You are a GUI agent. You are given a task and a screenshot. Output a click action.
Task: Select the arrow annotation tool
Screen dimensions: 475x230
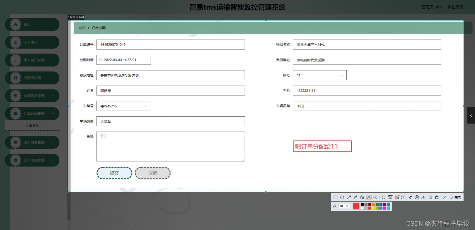tap(349, 197)
